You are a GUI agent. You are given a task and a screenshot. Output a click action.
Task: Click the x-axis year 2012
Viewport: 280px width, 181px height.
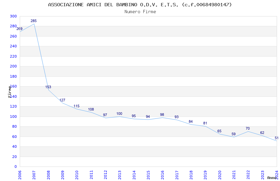pyautogui.click(x=105, y=175)
